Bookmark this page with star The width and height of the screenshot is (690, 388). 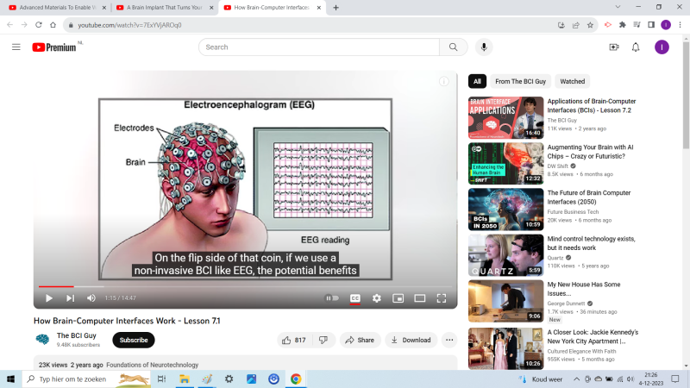click(x=590, y=25)
